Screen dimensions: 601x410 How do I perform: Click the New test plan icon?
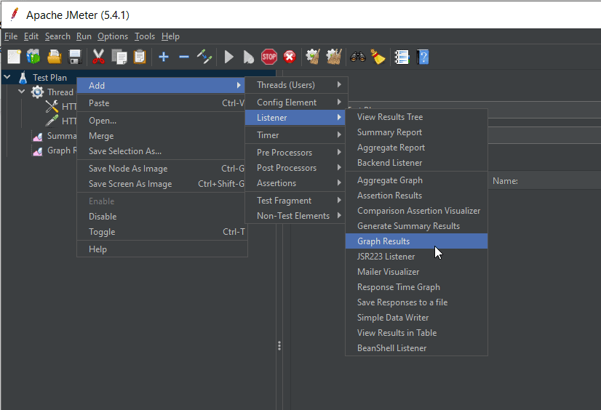point(14,57)
